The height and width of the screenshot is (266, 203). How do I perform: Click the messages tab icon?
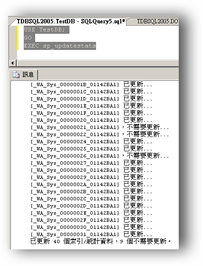16,75
